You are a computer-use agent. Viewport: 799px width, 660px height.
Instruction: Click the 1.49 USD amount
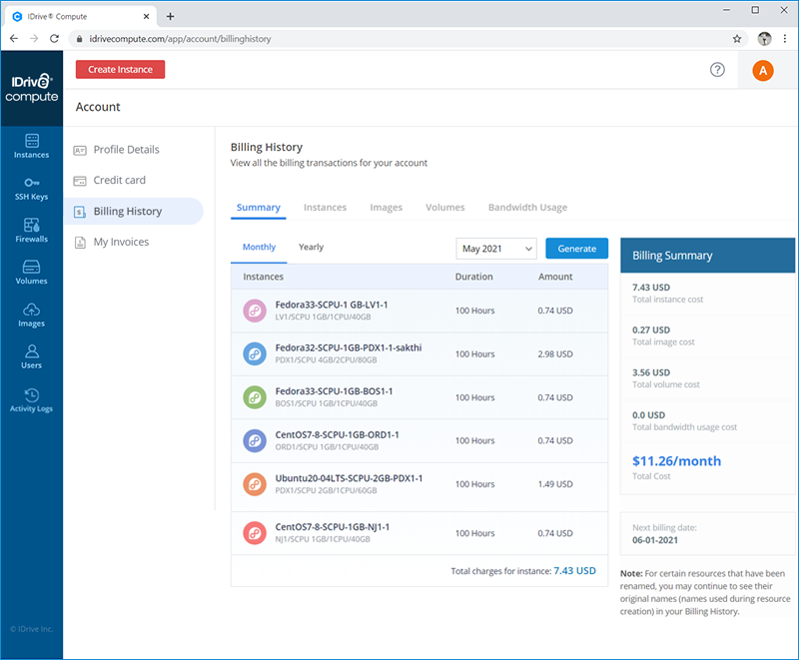coord(555,484)
